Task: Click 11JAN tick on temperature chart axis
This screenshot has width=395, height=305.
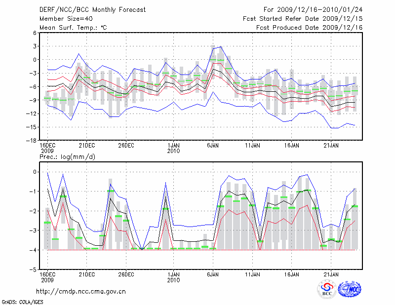Action: tap(252, 146)
